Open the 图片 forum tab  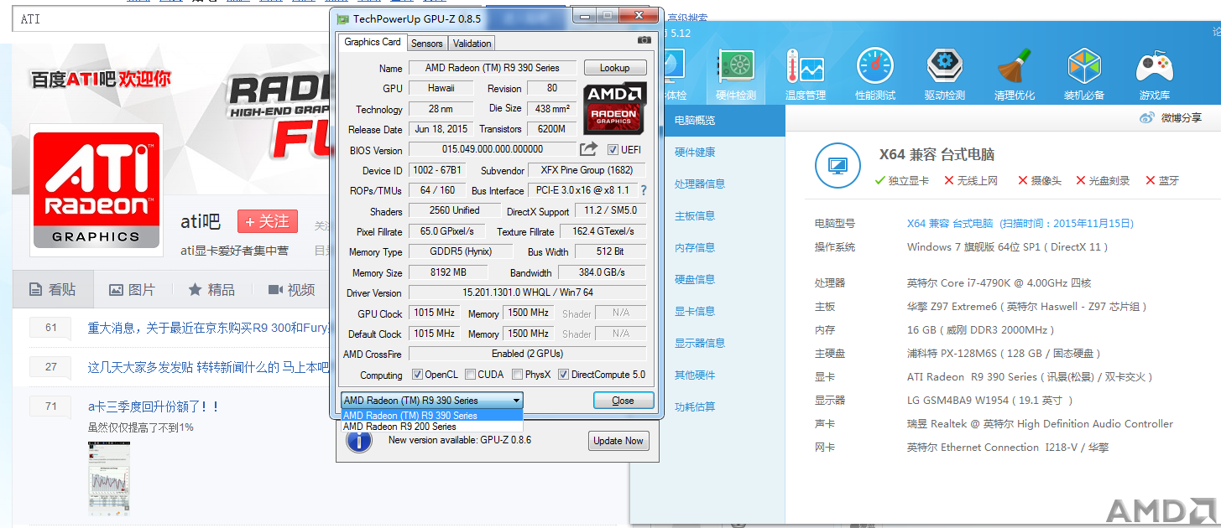click(x=133, y=289)
